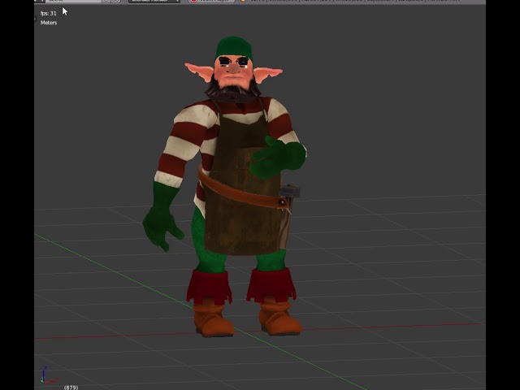The width and height of the screenshot is (520, 390).
Task: Open the render engine dropdown in header
Action: click(154, 1)
